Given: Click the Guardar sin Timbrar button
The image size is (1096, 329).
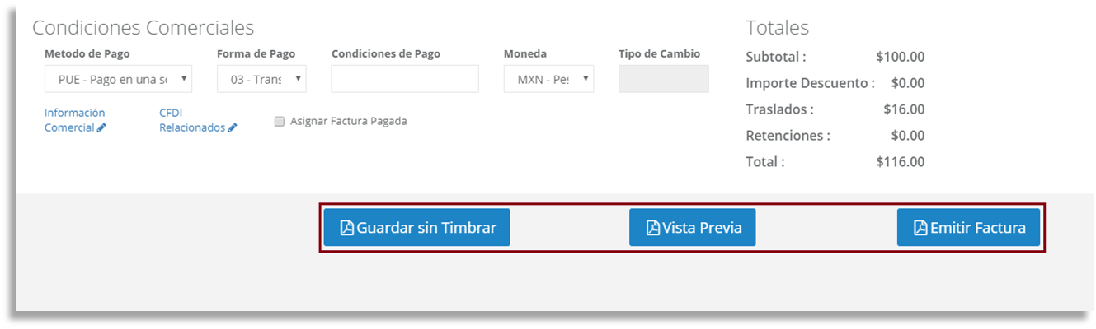Looking at the screenshot, I should tap(416, 228).
